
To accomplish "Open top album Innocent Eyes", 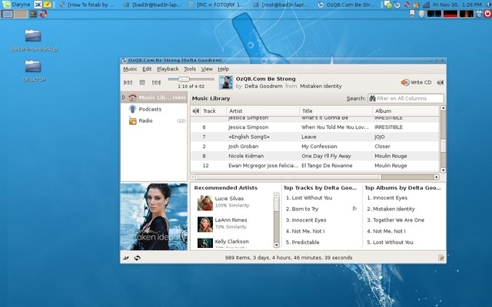I will (387, 198).
